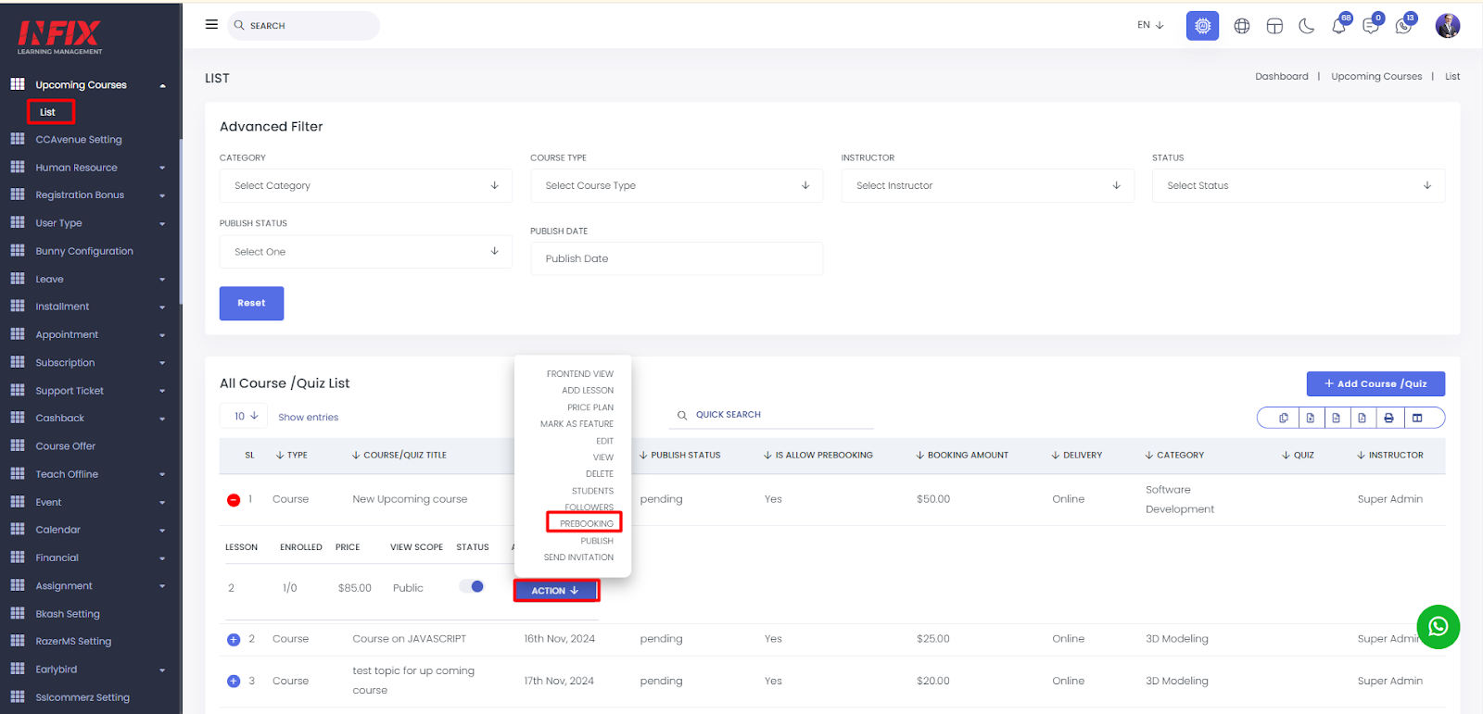Screen dimensions: 1483x714
Task: Click Course Offer grid icon in sidebar
Action: tap(18, 445)
